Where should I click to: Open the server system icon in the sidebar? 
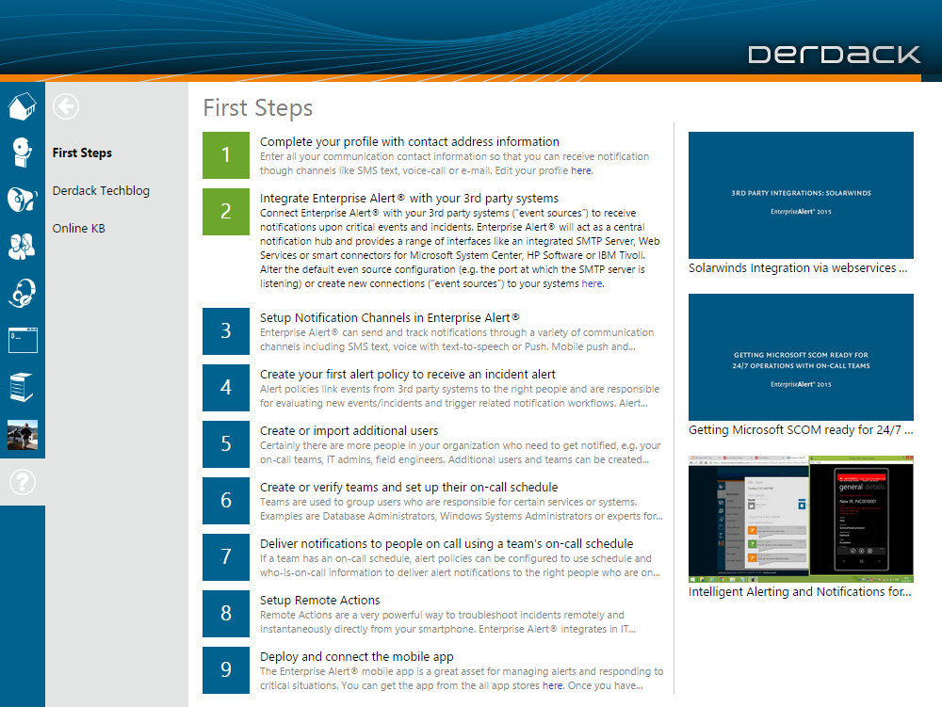click(23, 387)
